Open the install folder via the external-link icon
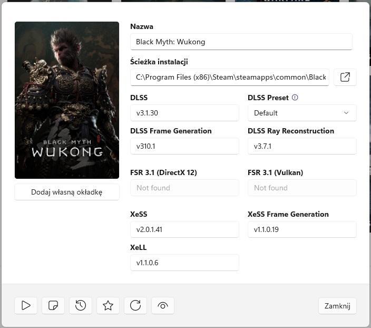The image size is (371, 328). (x=345, y=77)
